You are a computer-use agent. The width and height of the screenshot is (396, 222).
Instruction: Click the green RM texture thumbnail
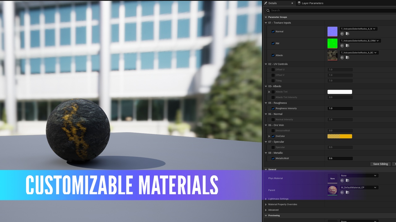[333, 43]
